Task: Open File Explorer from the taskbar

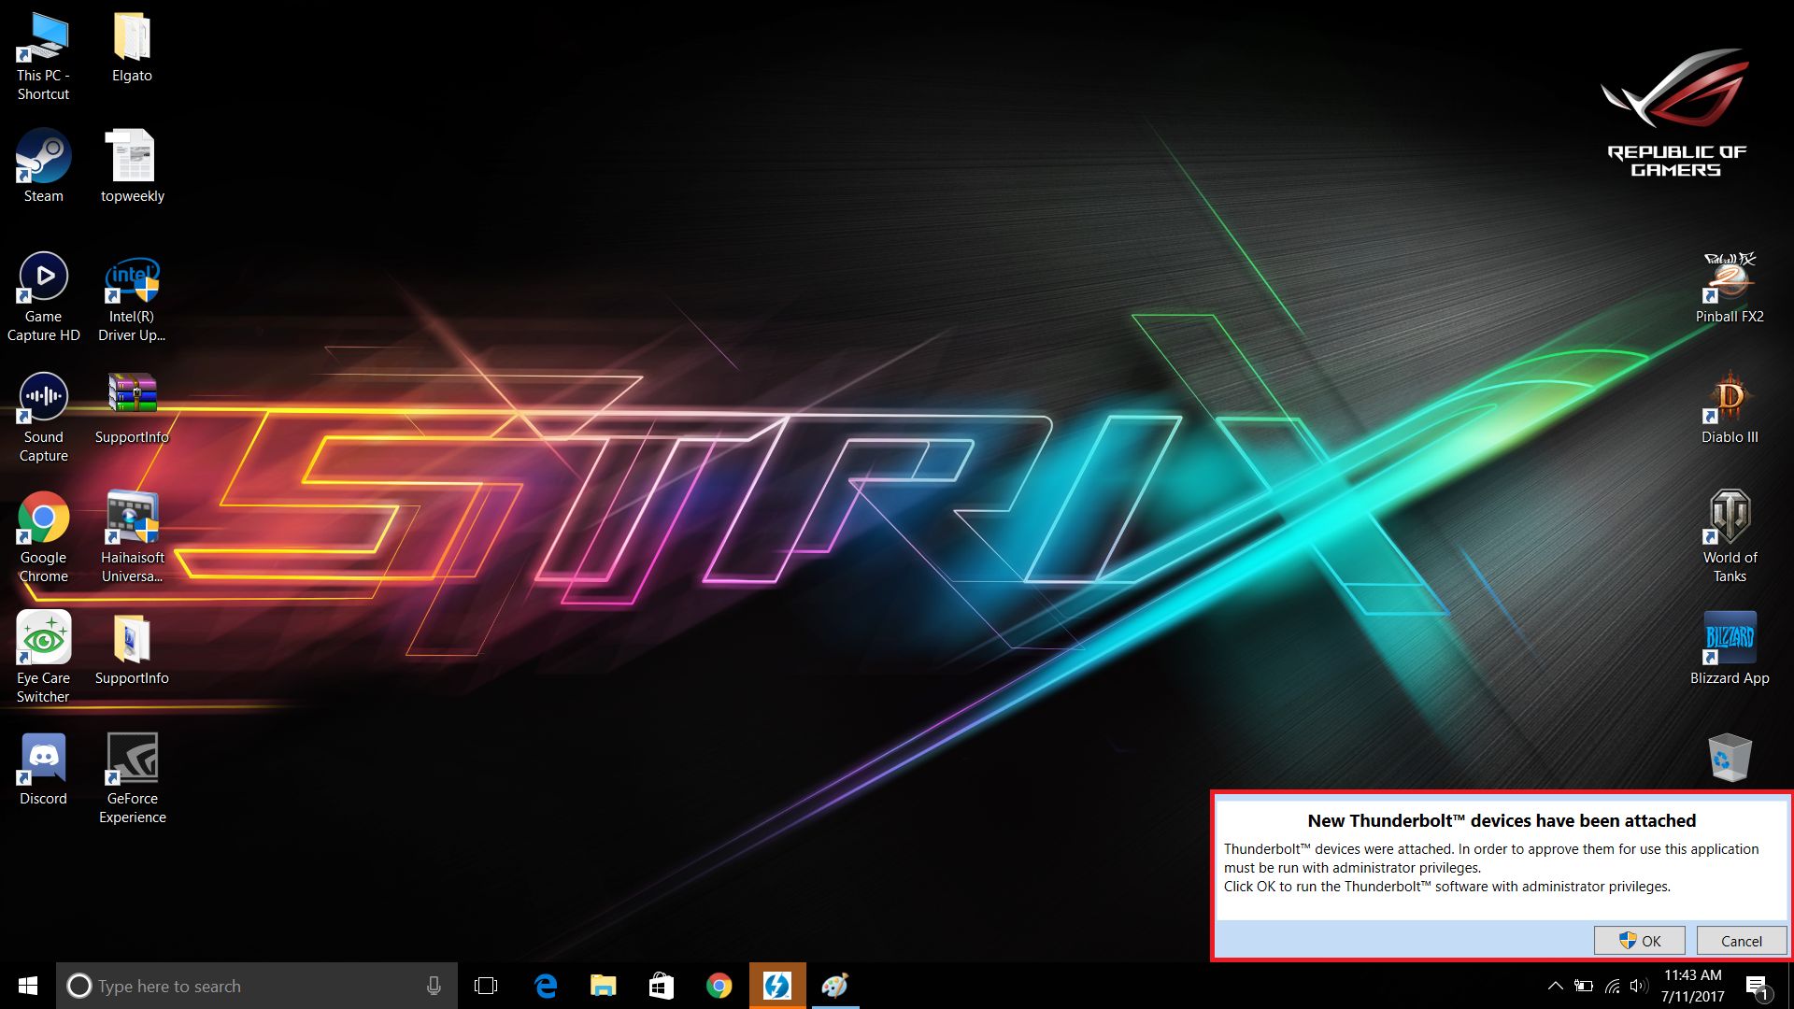Action: (603, 986)
